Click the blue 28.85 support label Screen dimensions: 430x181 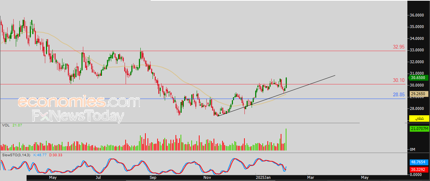[399, 94]
